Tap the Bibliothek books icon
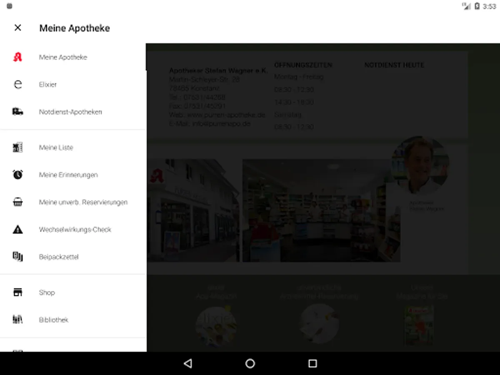The width and height of the screenshot is (500, 375). (17, 320)
